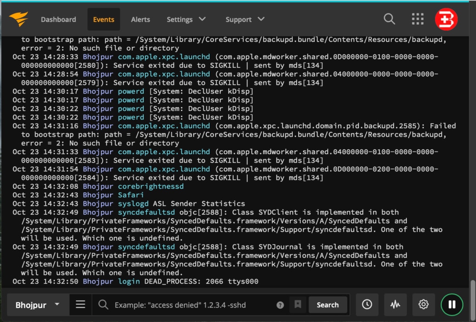Click syslogd program link
Image resolution: width=476 pixels, height=322 pixels.
coord(133,204)
